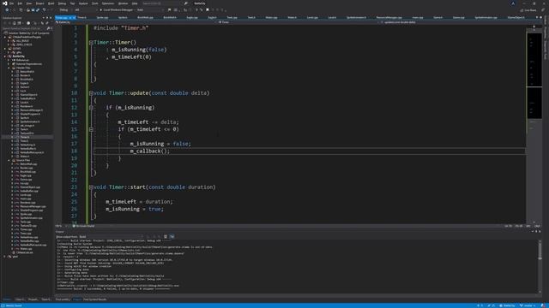The image size is (549, 308).
Task: Click the bookmark toolbar icon
Action: click(x=208, y=10)
